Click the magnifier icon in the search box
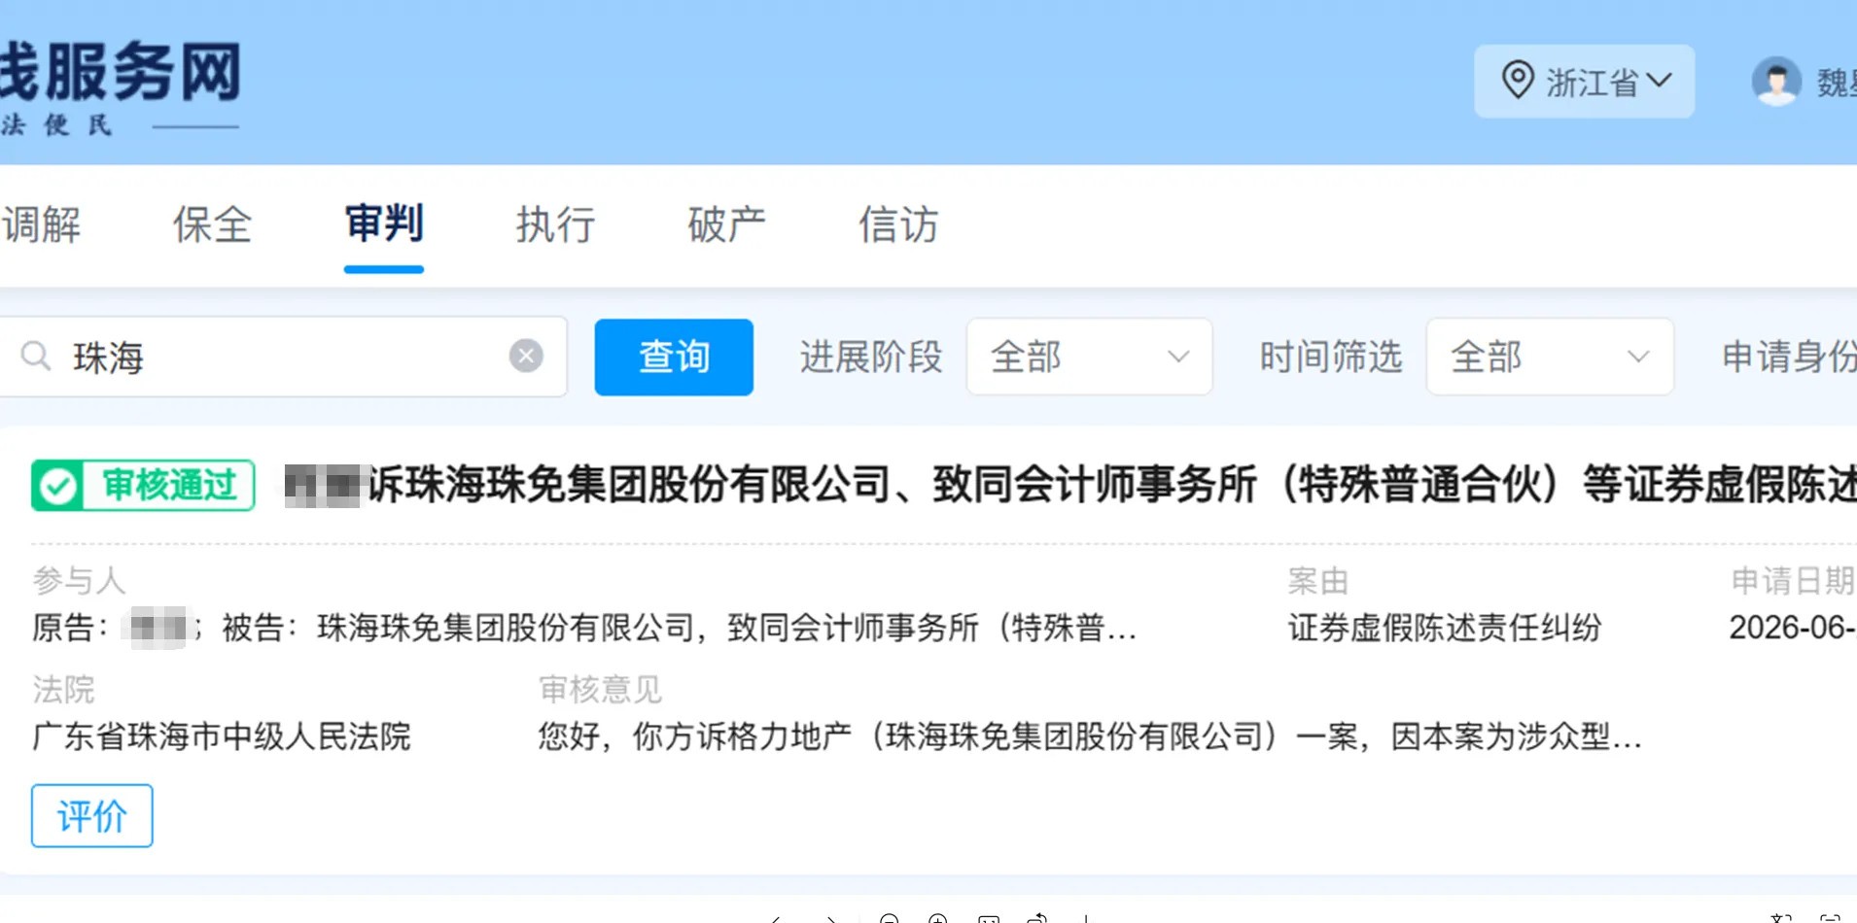1857x923 pixels. click(36, 357)
